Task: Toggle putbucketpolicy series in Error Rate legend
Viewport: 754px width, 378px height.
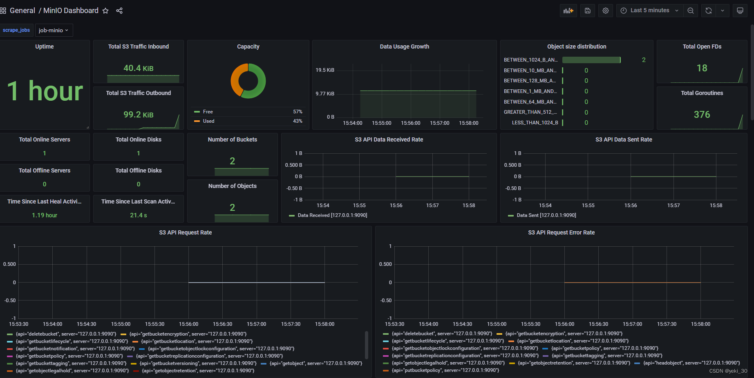Action: click(445, 370)
